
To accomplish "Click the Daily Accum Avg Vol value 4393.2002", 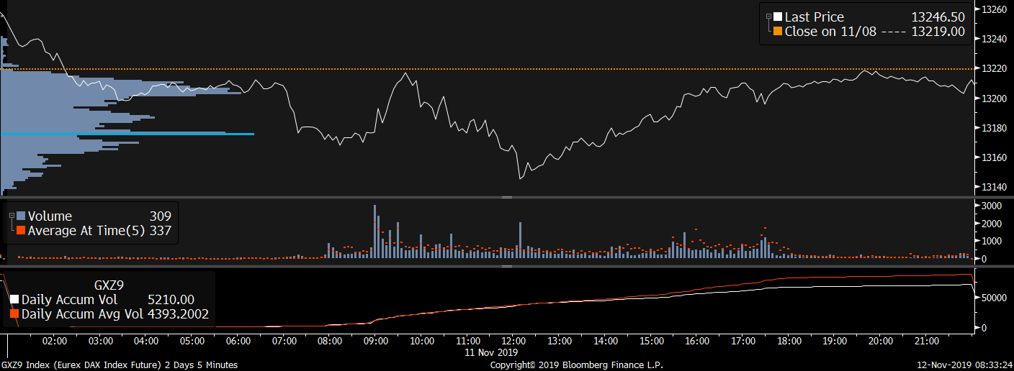I will point(176,314).
